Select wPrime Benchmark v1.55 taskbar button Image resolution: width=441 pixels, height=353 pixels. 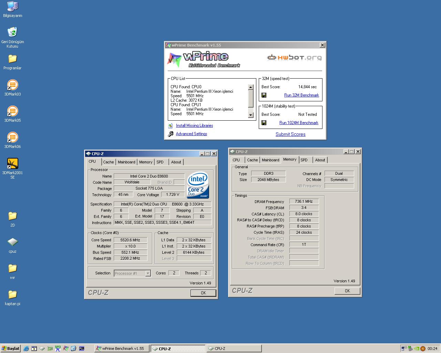122,349
